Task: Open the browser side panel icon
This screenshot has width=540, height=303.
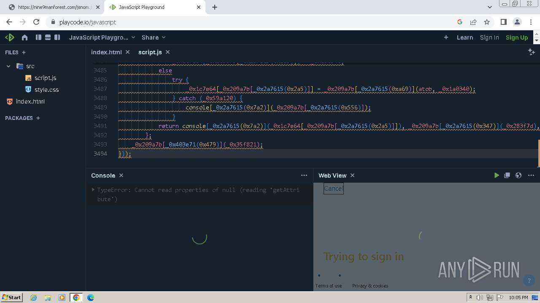Action: [503, 22]
